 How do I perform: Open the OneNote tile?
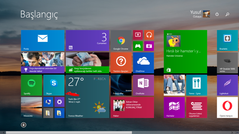(143, 85)
